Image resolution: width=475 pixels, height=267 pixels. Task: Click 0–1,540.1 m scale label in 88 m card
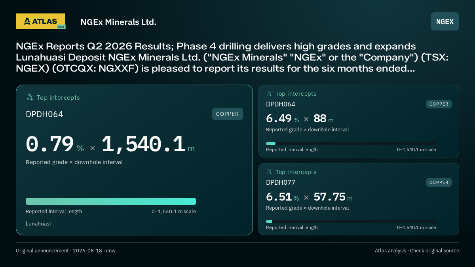416,150
